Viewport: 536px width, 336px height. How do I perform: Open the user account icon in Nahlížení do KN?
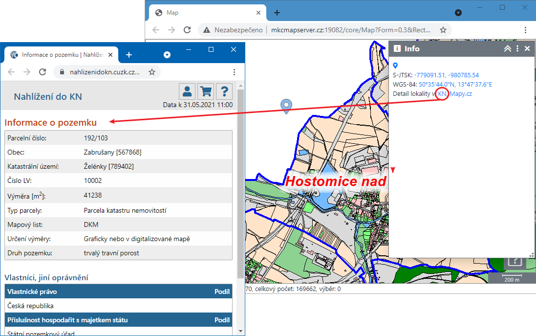(187, 91)
